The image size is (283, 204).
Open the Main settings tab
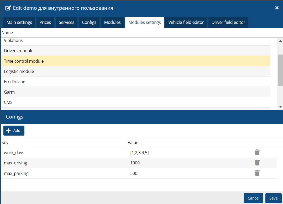[19, 22]
